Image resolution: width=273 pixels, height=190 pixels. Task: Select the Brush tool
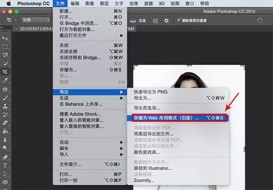[5, 98]
